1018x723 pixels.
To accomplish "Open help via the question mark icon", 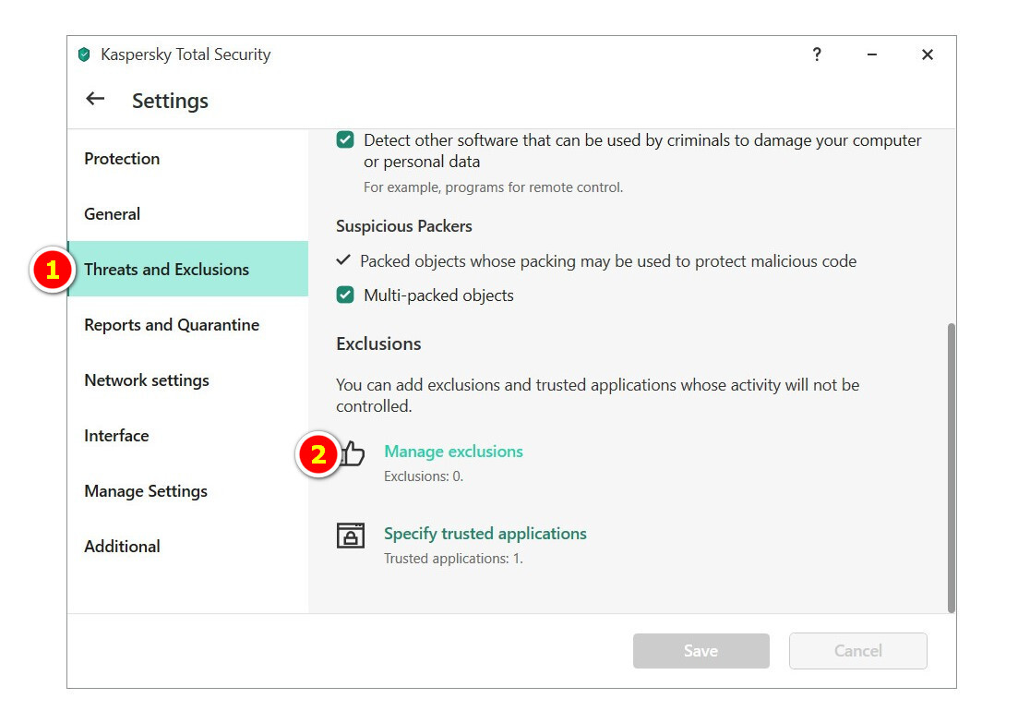I will click(x=817, y=55).
